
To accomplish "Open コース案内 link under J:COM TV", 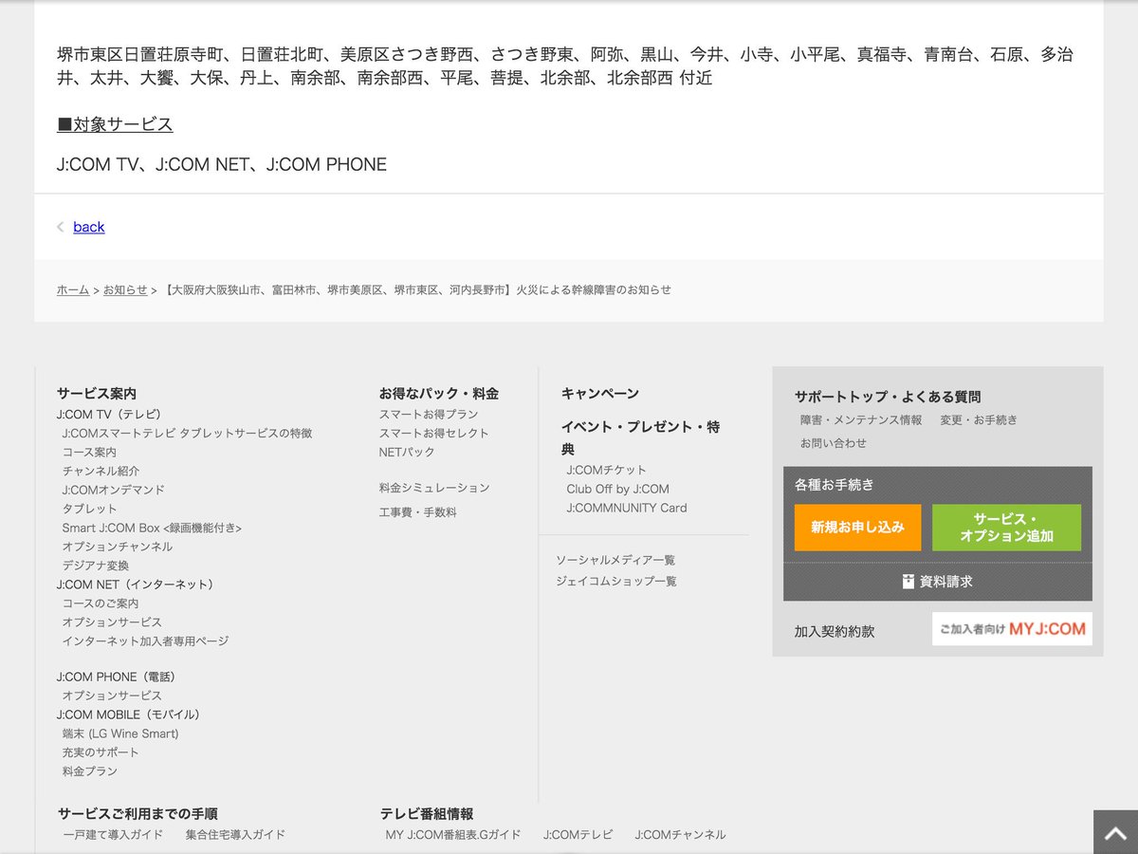I will pyautogui.click(x=89, y=452).
